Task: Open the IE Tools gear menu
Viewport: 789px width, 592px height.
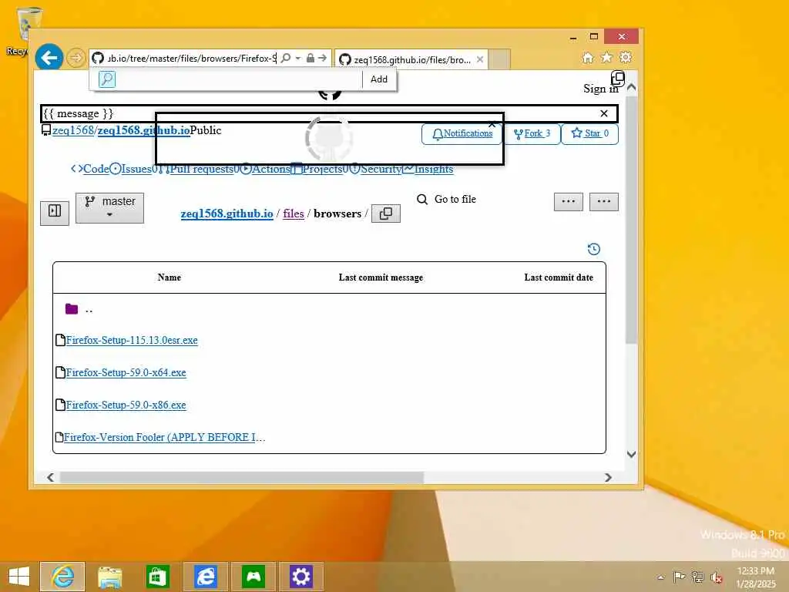Action: pos(626,57)
